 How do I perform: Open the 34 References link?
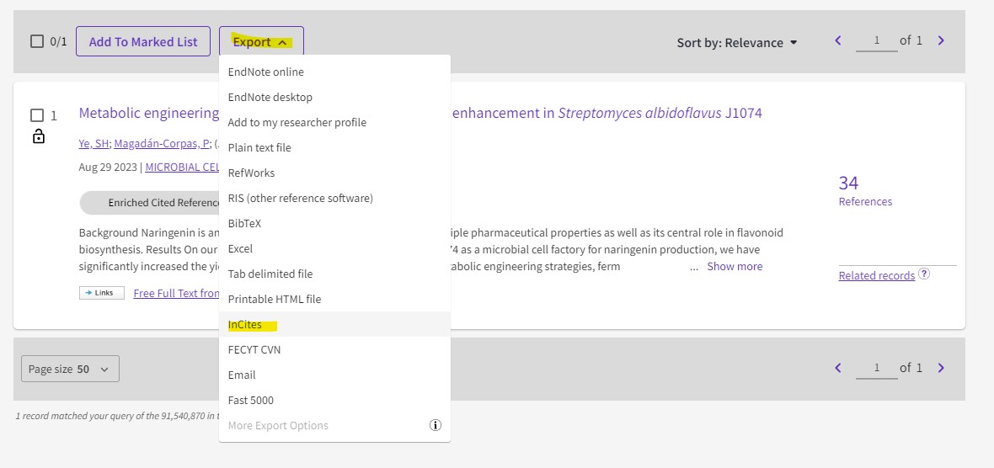click(x=864, y=190)
